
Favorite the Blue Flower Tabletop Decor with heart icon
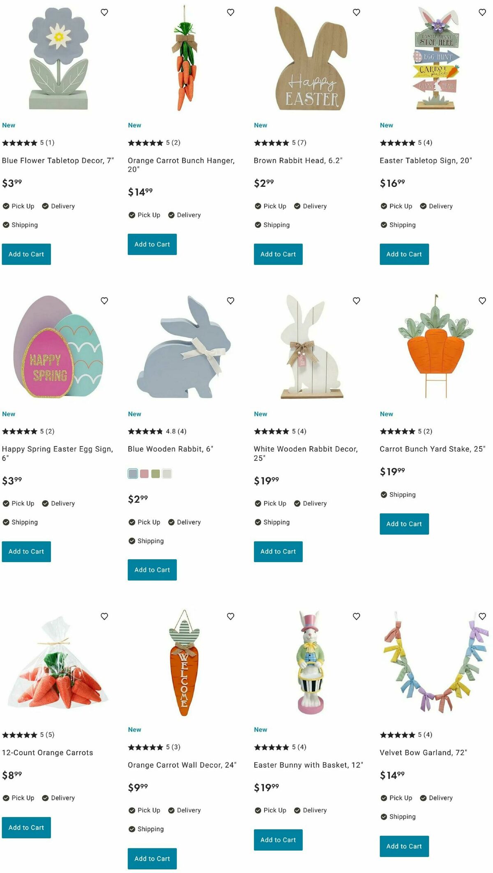click(104, 12)
